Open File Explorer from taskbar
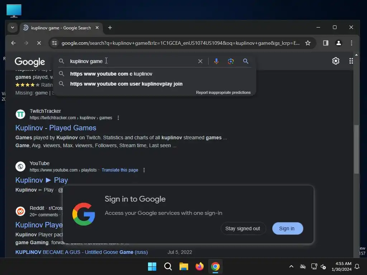The width and height of the screenshot is (367, 275). click(184, 266)
